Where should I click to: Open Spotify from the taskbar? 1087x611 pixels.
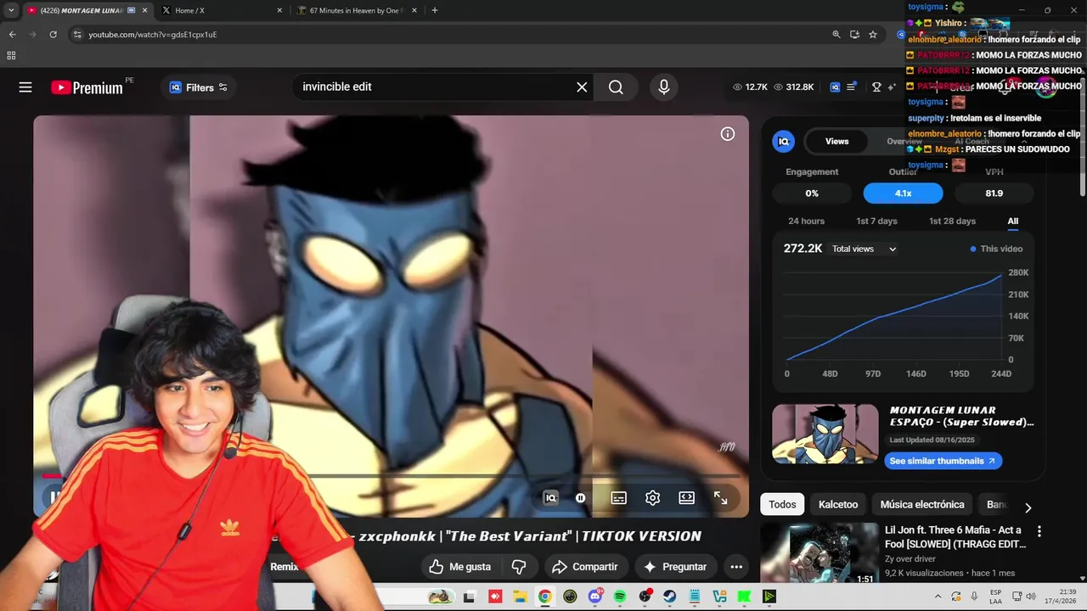point(620,597)
